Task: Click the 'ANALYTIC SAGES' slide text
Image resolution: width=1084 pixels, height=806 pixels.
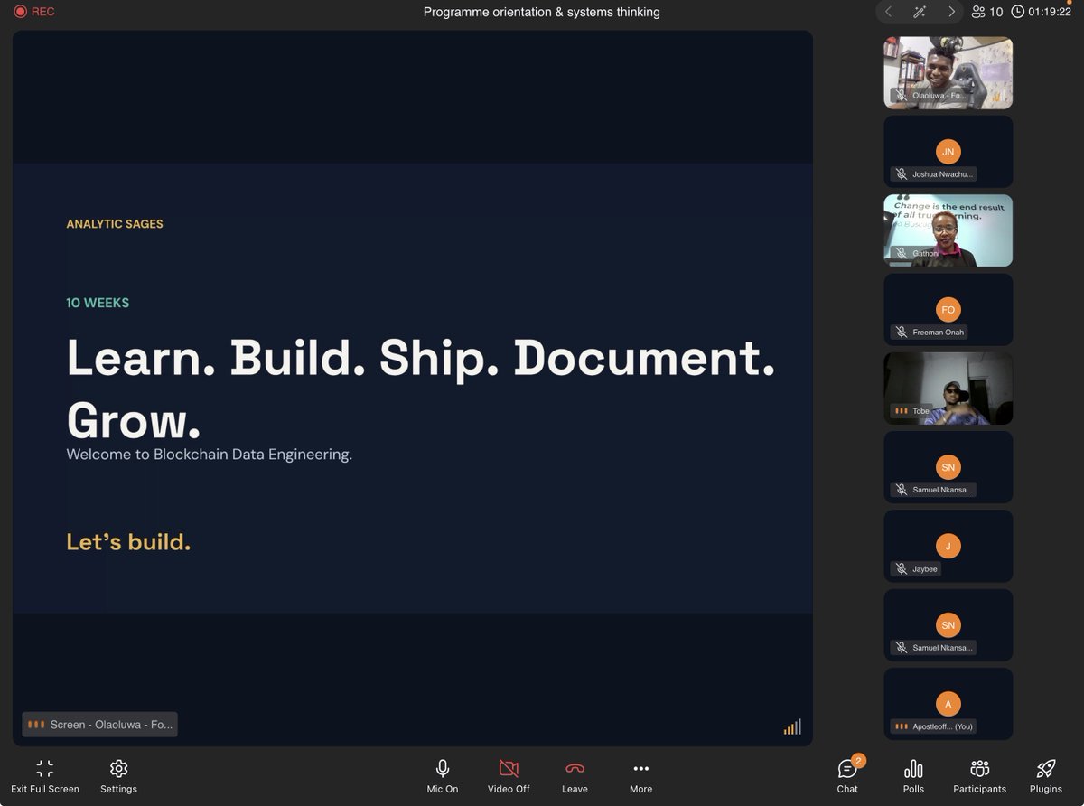Action: (115, 224)
